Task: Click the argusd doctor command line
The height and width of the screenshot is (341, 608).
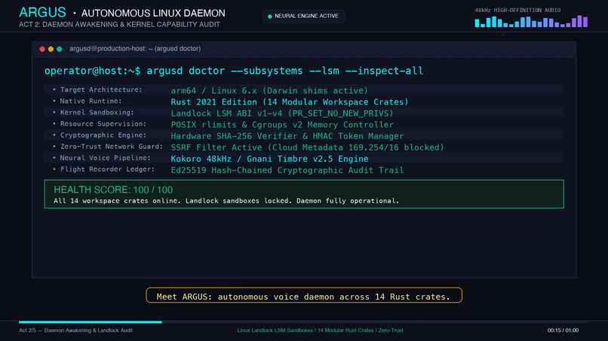Action: coord(234,71)
